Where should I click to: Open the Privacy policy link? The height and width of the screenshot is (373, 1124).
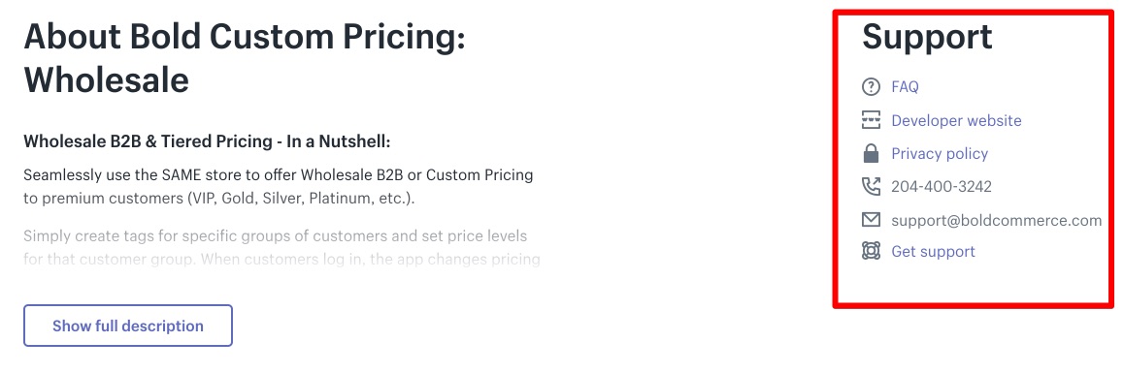click(x=940, y=154)
